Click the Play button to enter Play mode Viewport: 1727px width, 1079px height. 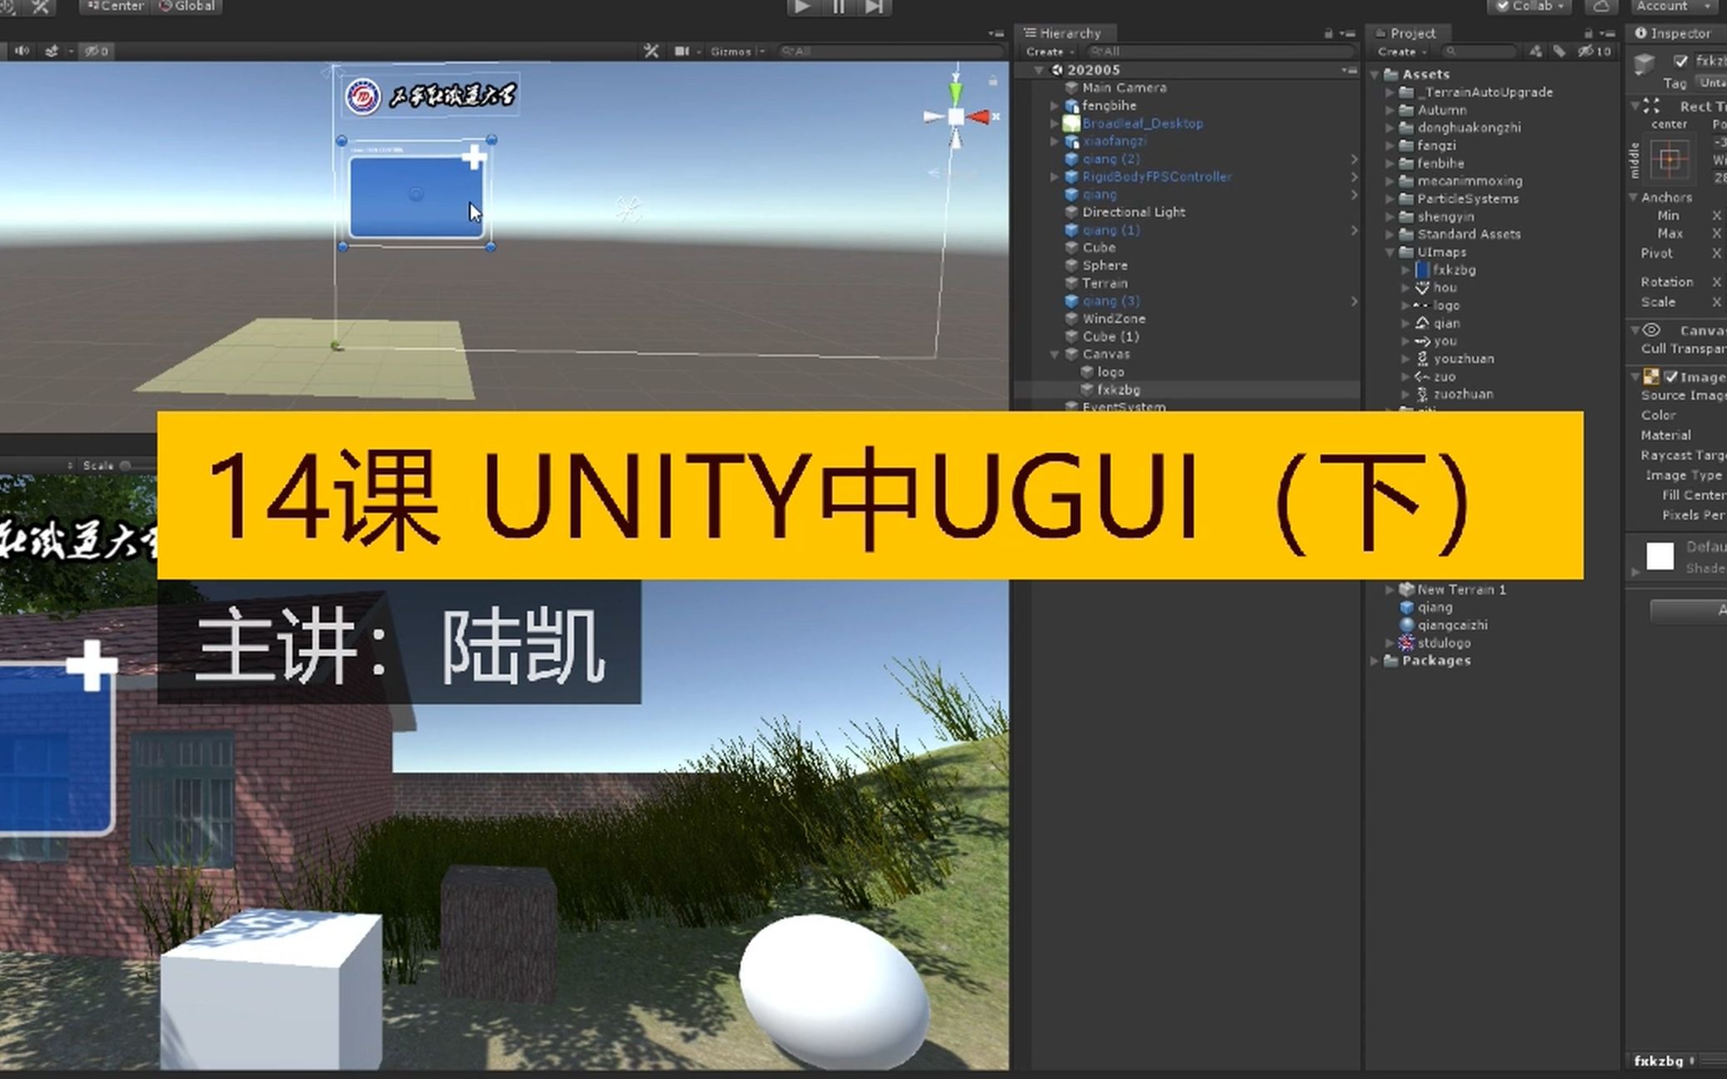(x=801, y=7)
